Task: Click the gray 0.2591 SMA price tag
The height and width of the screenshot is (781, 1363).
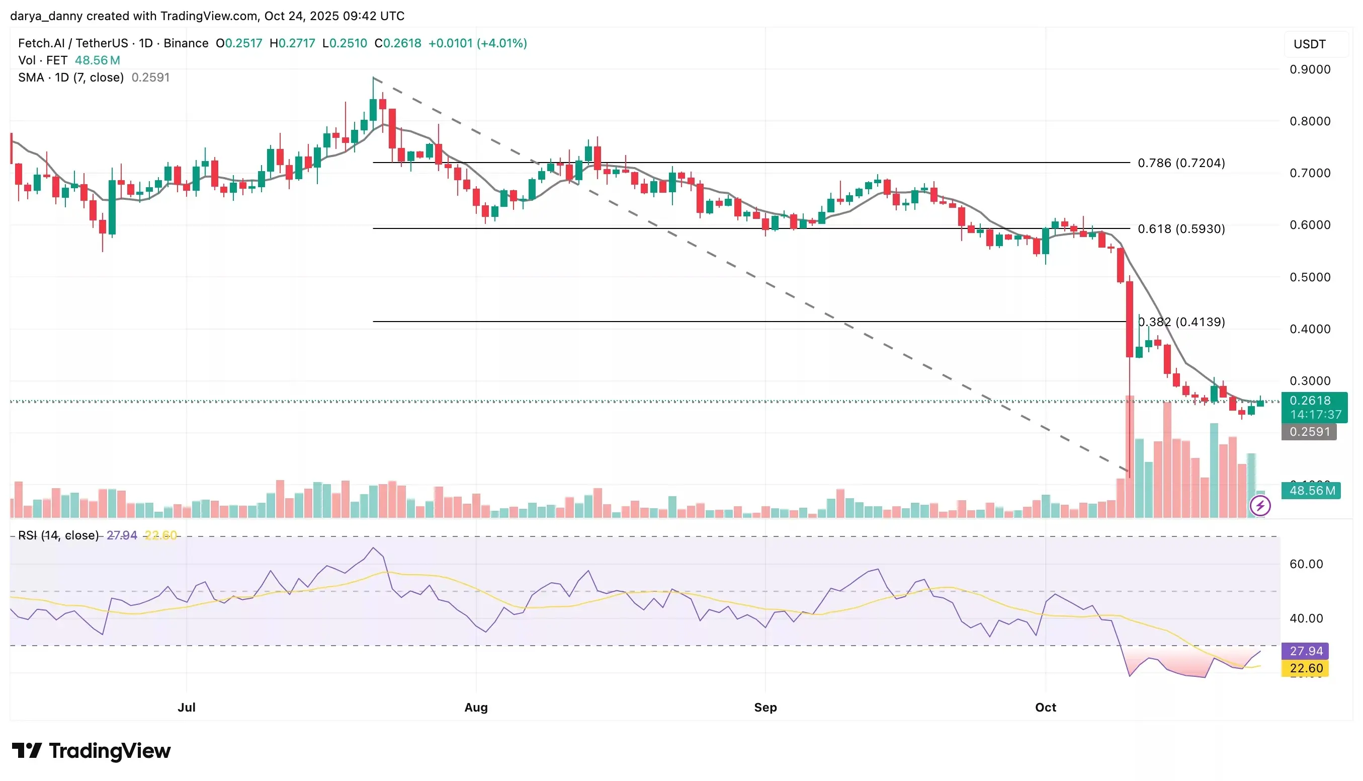Action: pos(1309,432)
